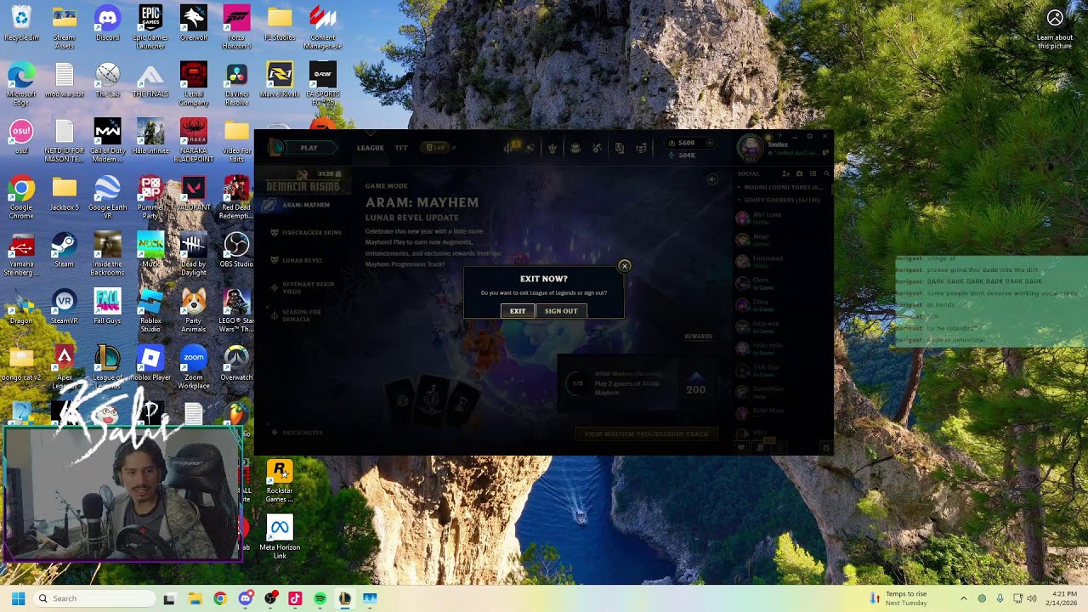This screenshot has width=1088, height=612.
Task: Show hidden system tray icons
Action: (x=963, y=598)
